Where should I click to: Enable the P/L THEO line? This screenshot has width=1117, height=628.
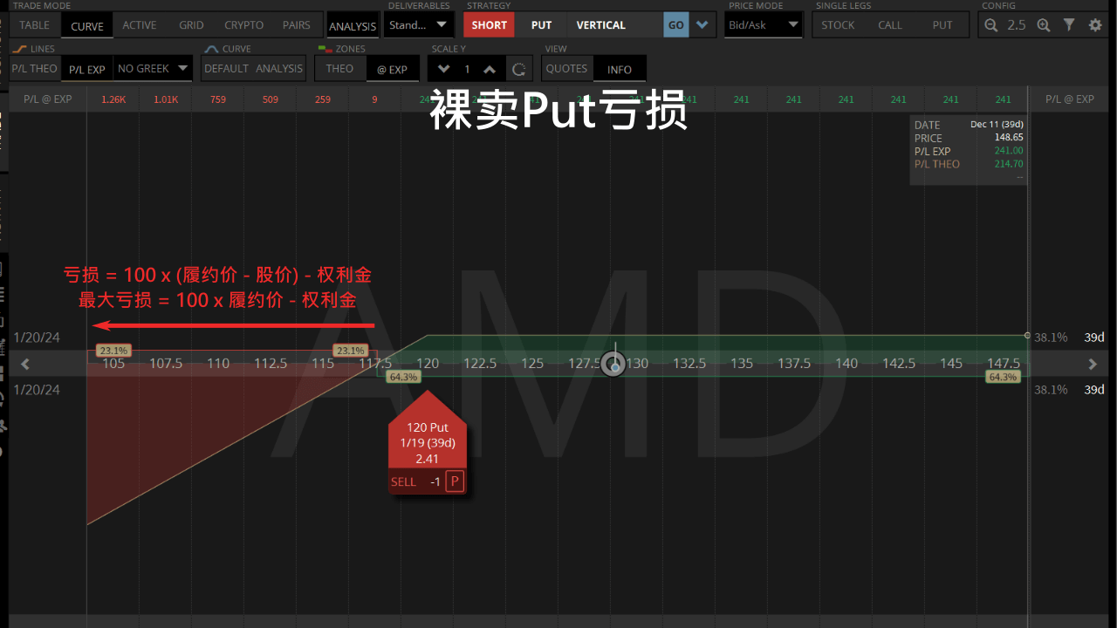click(35, 68)
